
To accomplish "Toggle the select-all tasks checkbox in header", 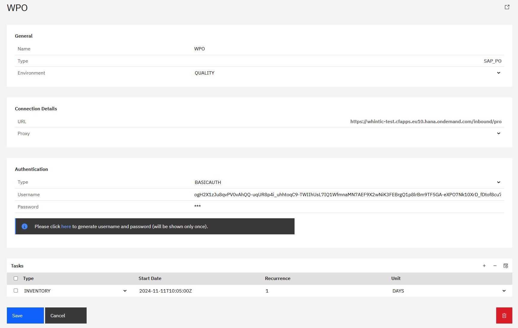I will pyautogui.click(x=16, y=279).
